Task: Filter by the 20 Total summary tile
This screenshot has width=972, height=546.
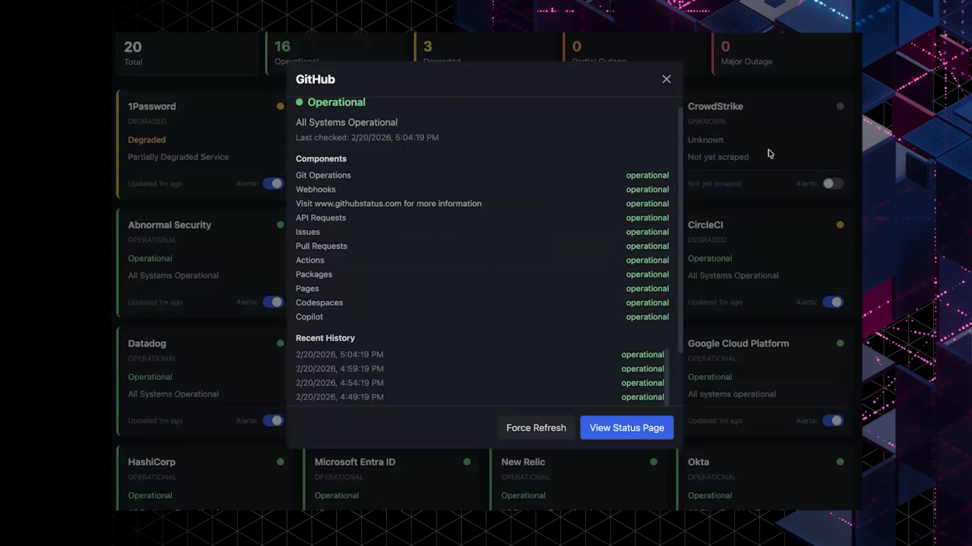Action: 187,54
